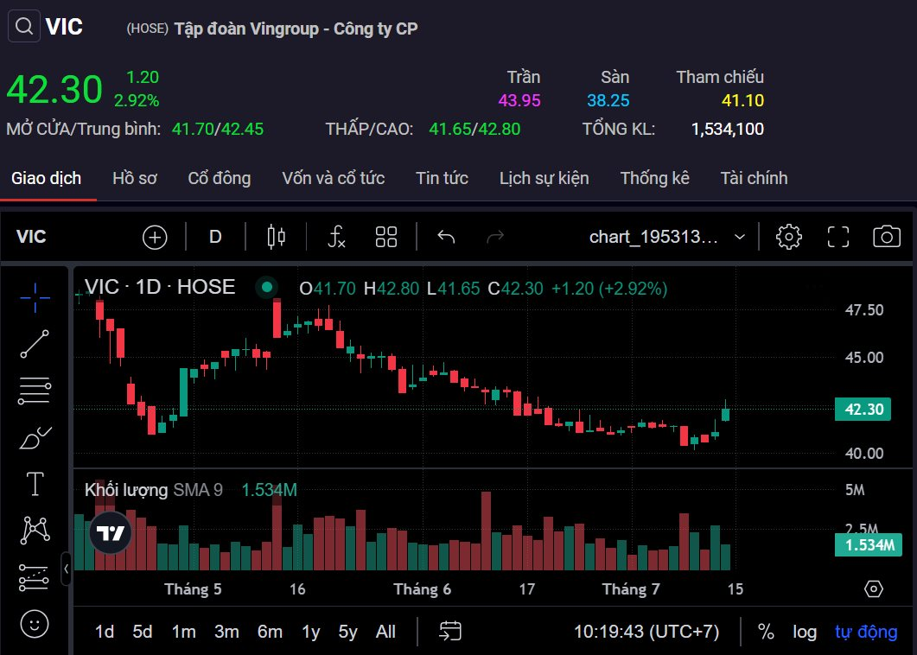The height and width of the screenshot is (655, 917).
Task: Click the All time range button
Action: click(385, 632)
